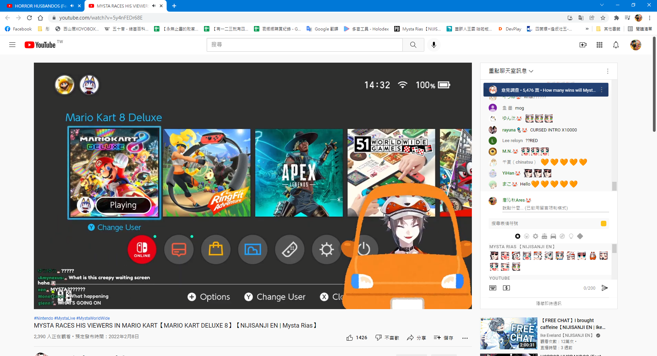Screen dimensions: 657x356
Task: Toggle the emoji keyboard icon in chat
Action: [x=493, y=288]
